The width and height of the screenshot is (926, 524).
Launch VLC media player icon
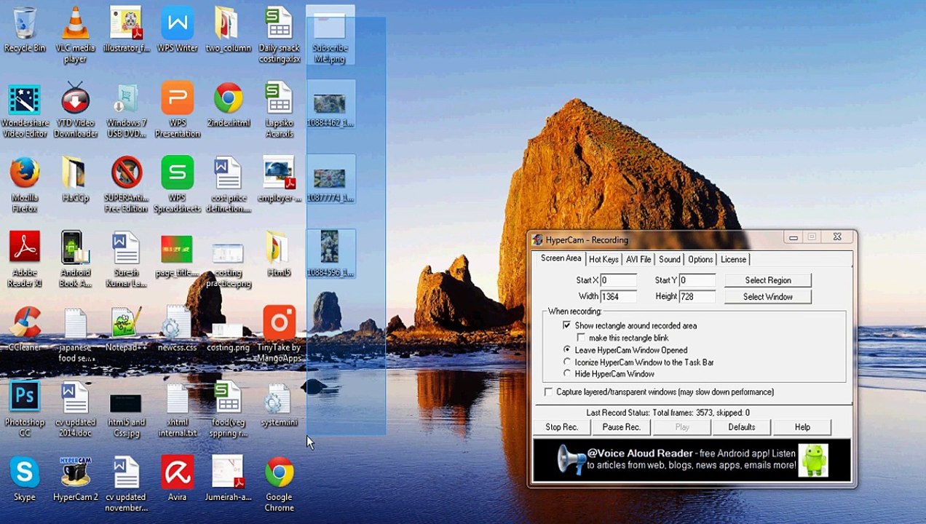[75, 35]
